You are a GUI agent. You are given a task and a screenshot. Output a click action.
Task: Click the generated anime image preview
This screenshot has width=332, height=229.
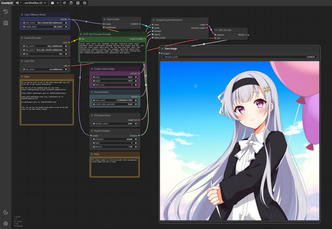tap(239, 141)
